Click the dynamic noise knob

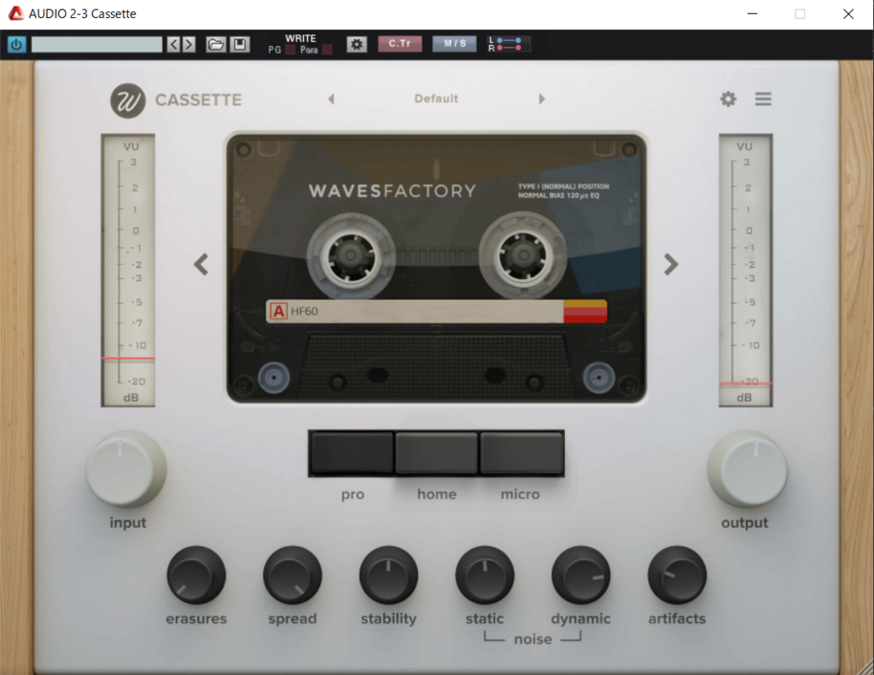[x=580, y=575]
